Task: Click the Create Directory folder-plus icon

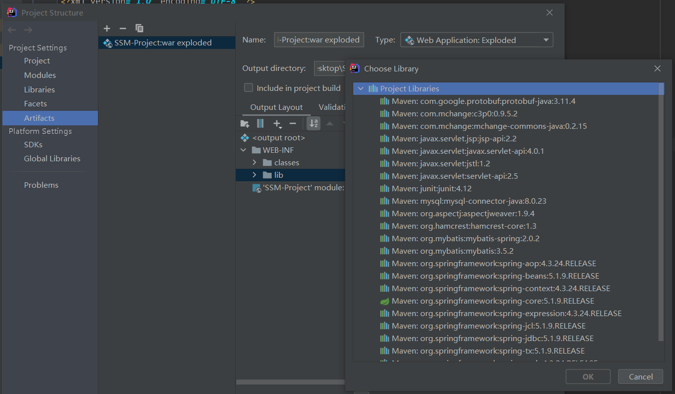Action: (245, 123)
